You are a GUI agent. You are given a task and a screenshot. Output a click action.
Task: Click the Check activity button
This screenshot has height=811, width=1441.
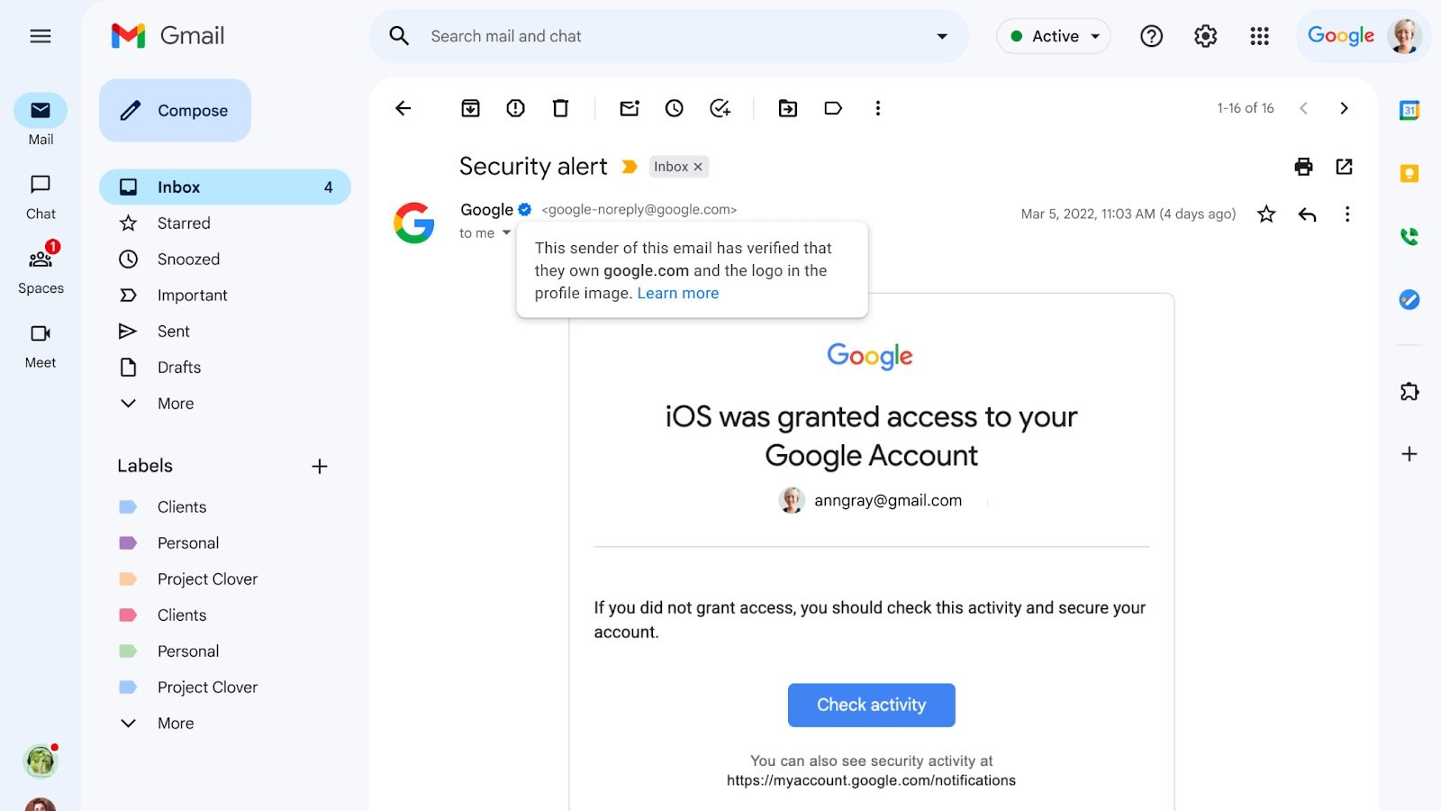point(871,705)
